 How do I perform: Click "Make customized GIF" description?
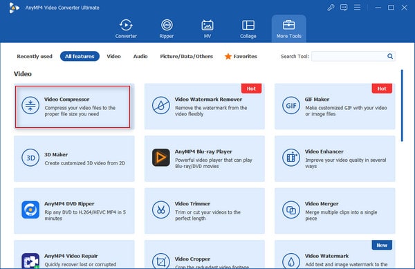click(x=346, y=111)
